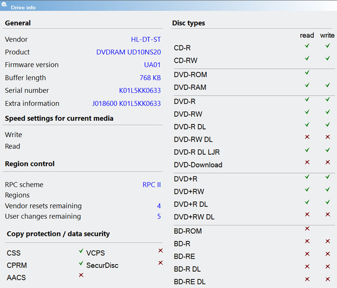Click the SecurDisc red cross
The width and height of the screenshot is (337, 288).
pos(160,263)
